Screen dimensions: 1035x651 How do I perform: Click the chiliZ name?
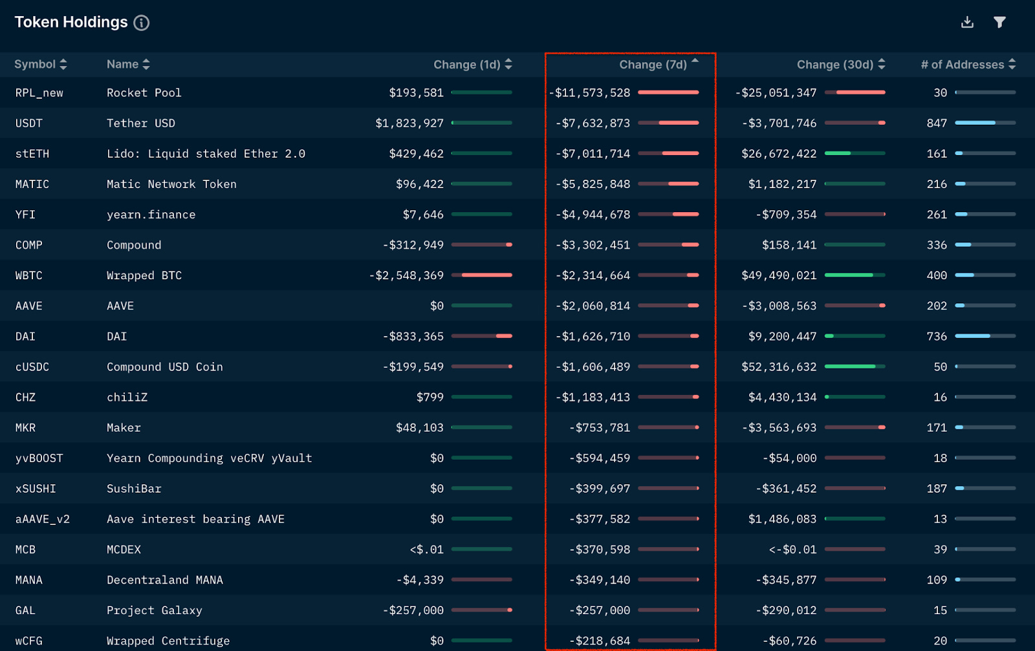pyautogui.click(x=127, y=398)
